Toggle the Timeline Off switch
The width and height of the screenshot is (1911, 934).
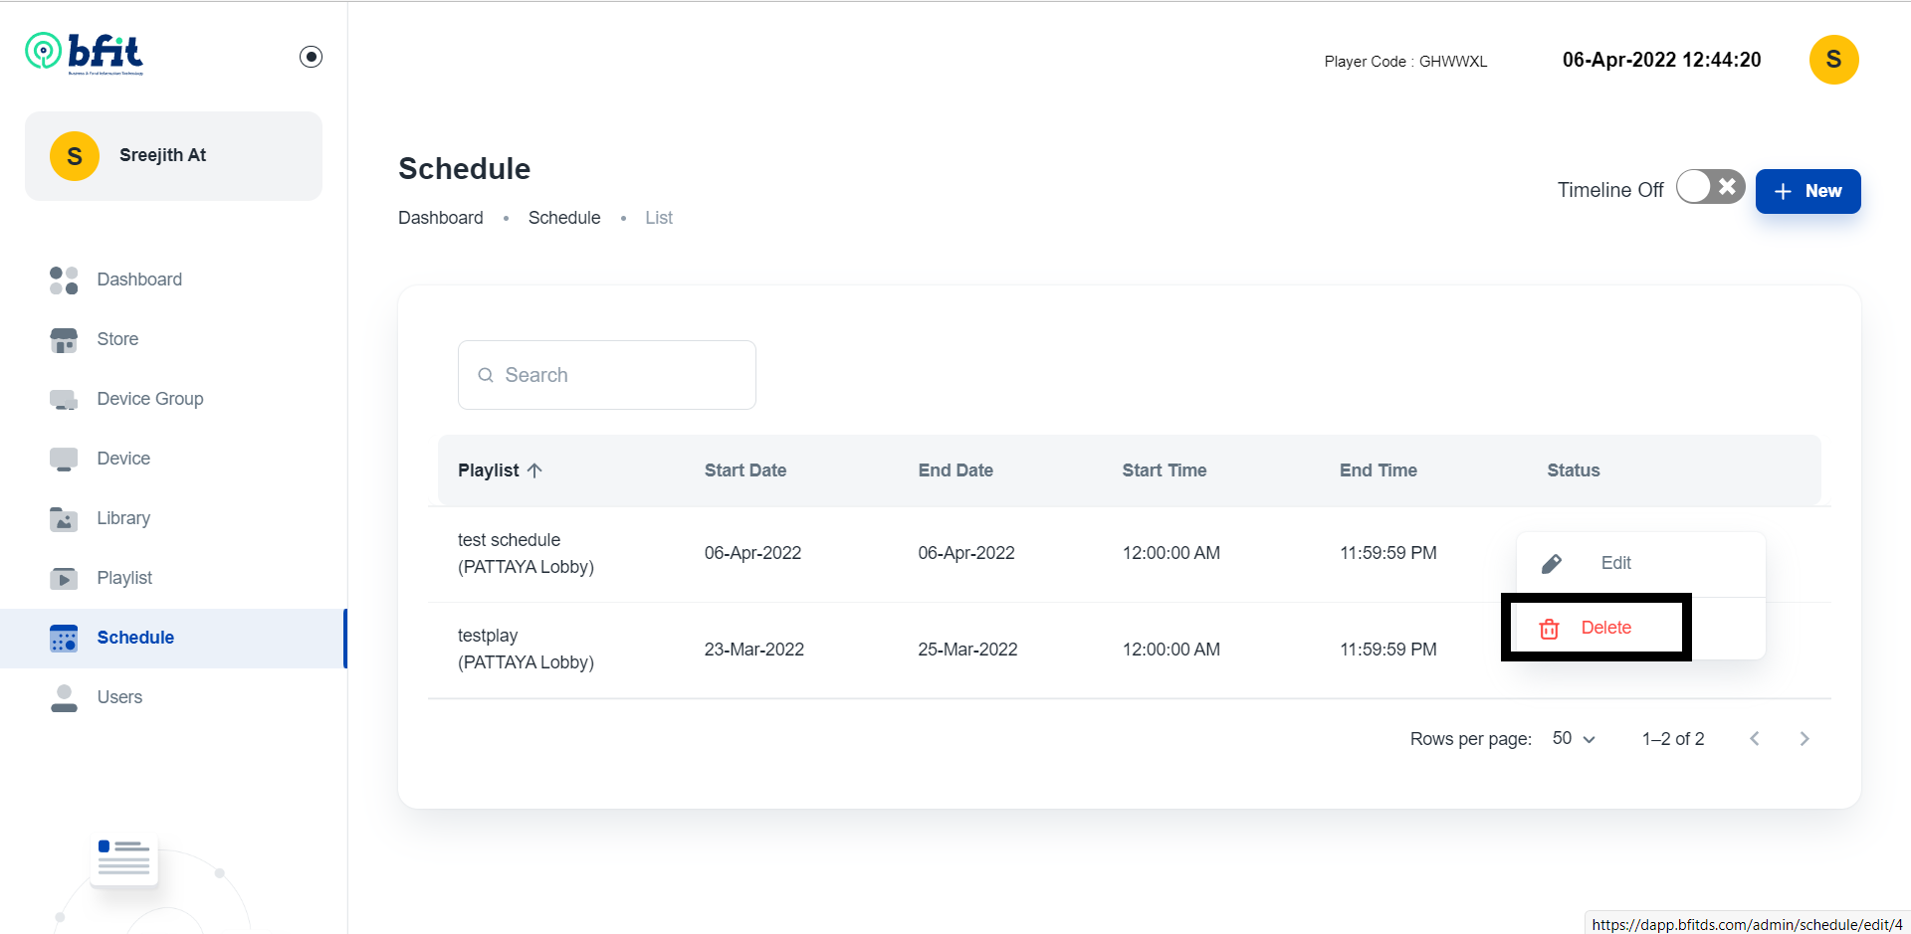[1710, 187]
